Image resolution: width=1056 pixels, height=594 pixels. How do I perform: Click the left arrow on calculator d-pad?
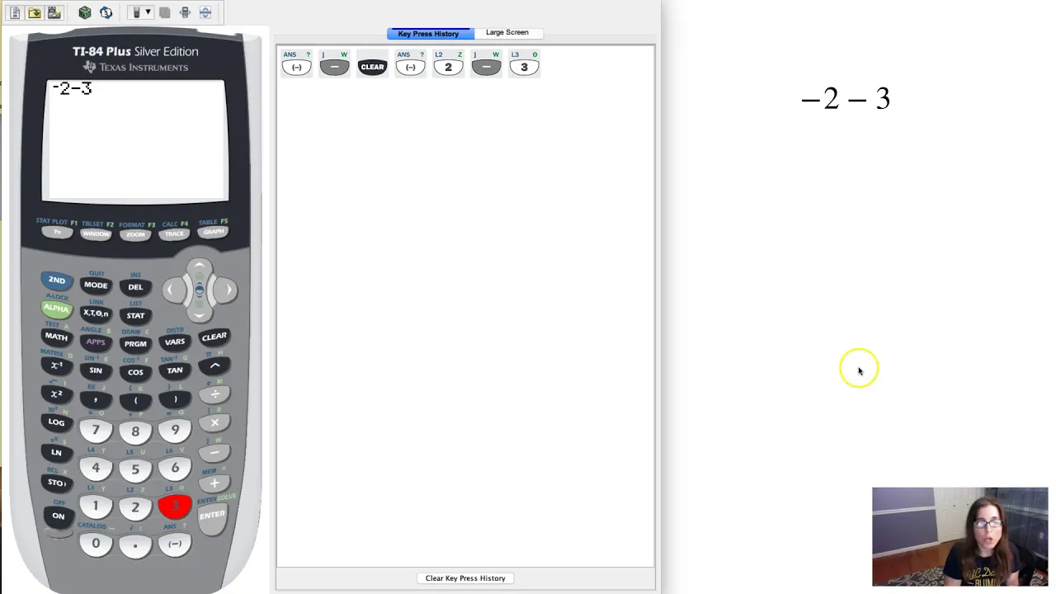[173, 290]
